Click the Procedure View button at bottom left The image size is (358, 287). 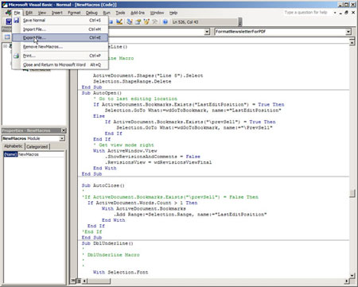click(74, 281)
